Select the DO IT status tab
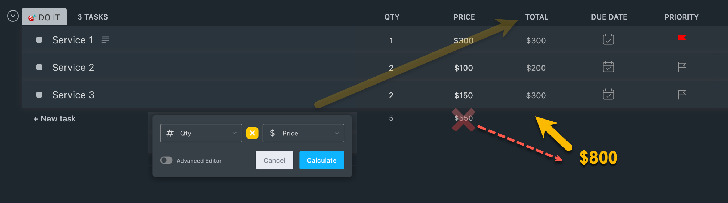 [x=44, y=17]
